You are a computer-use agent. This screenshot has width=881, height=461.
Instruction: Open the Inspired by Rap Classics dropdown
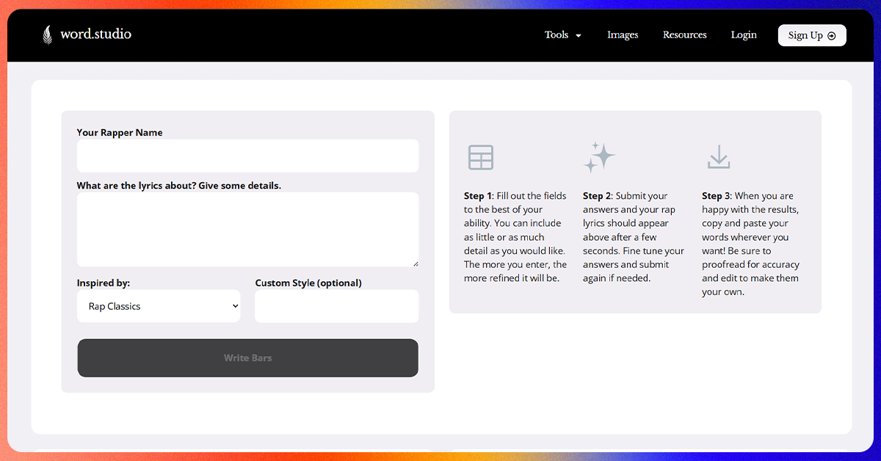tap(159, 306)
